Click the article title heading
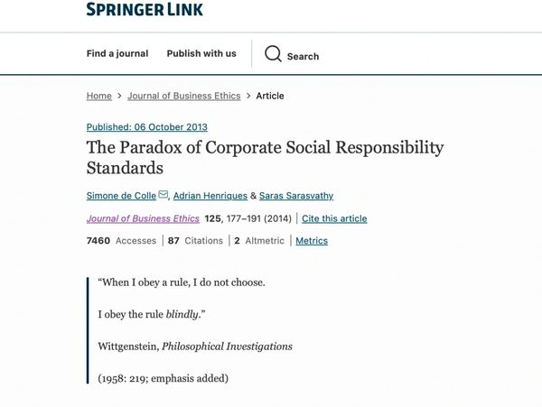Screen dimensions: 542x407 coord(265,157)
